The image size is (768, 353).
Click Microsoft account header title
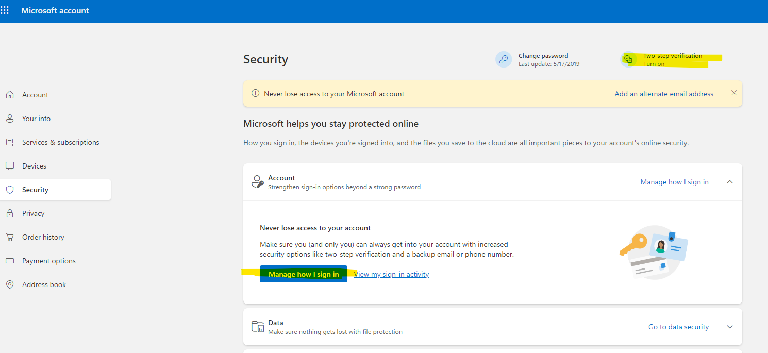[x=55, y=10]
